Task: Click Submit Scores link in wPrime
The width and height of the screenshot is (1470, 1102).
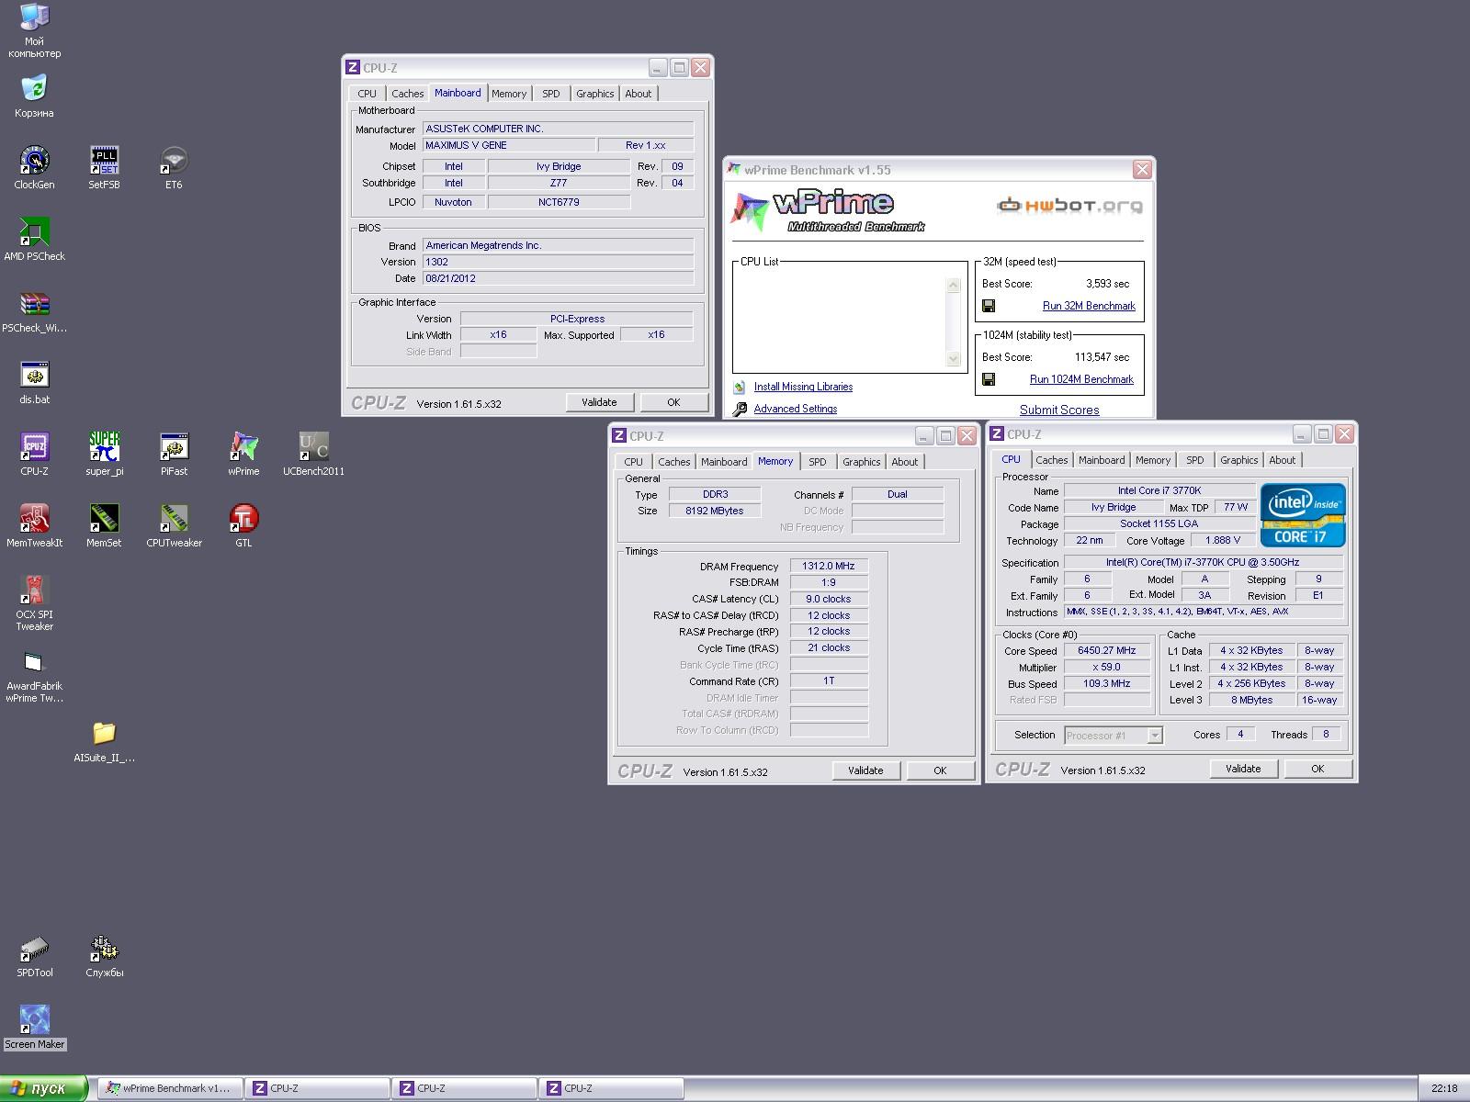Action: [1059, 410]
